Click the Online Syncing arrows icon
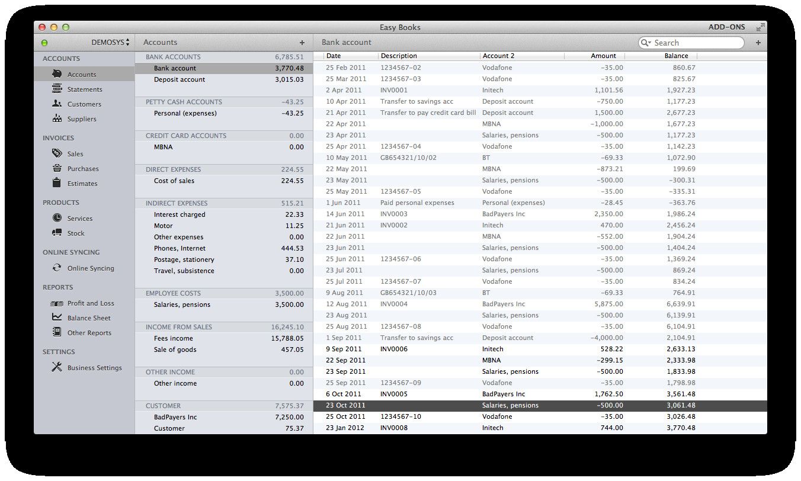 click(x=57, y=268)
